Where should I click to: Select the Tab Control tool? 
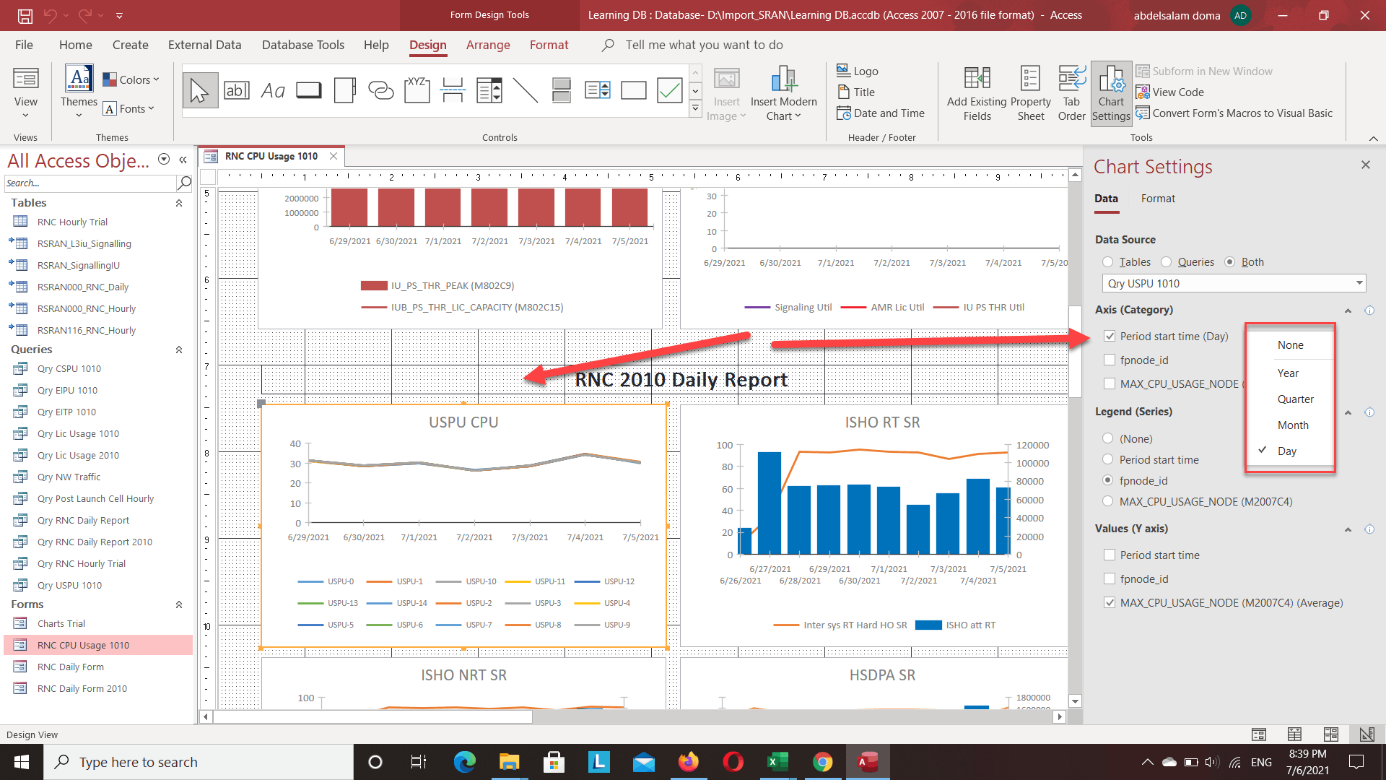tap(345, 91)
